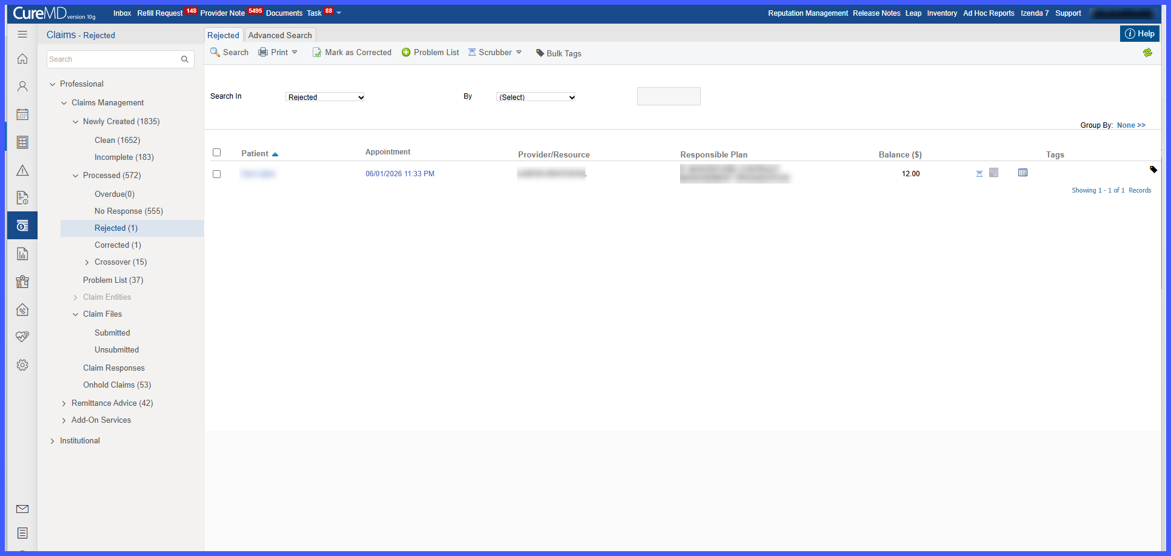This screenshot has height=556, width=1171.
Task: Open Release Notes in the top bar
Action: pos(876,13)
